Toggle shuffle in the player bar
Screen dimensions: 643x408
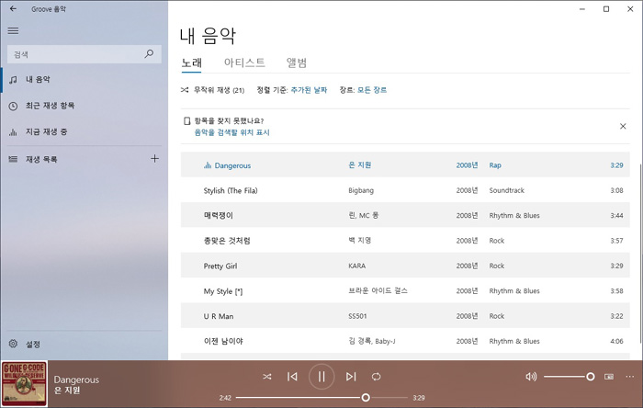click(267, 377)
